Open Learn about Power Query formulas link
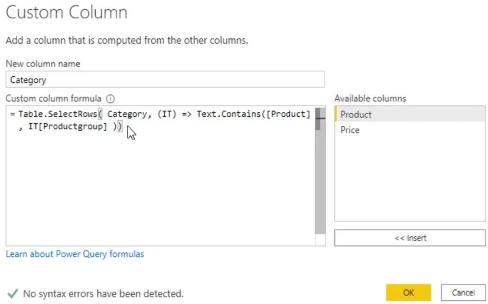Image resolution: width=488 pixels, height=304 pixels. [75, 254]
